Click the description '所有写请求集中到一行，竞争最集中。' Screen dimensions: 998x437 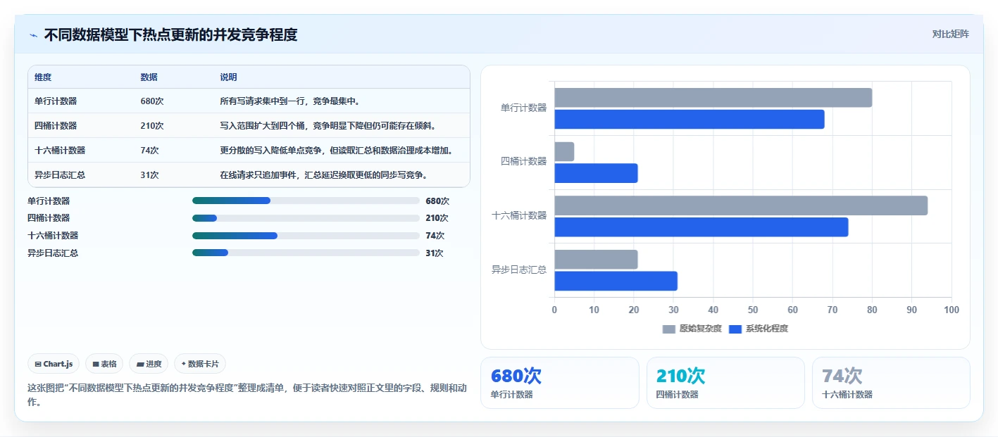290,101
